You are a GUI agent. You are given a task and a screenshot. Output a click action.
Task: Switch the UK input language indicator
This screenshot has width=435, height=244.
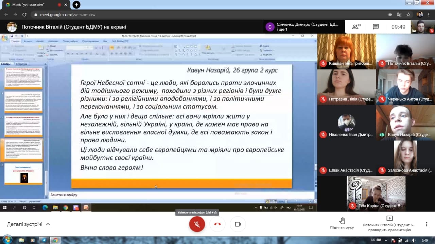(x=373, y=240)
